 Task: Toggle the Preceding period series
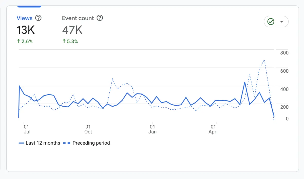pyautogui.click(x=91, y=143)
